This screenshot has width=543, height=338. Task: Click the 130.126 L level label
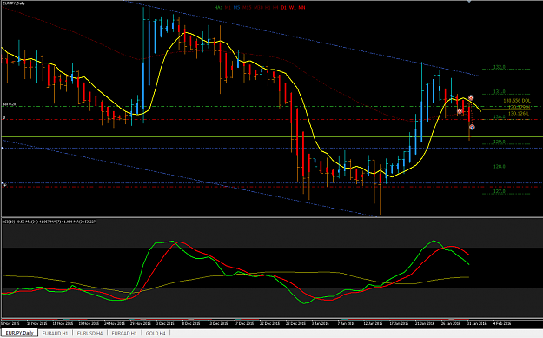tap(519, 114)
